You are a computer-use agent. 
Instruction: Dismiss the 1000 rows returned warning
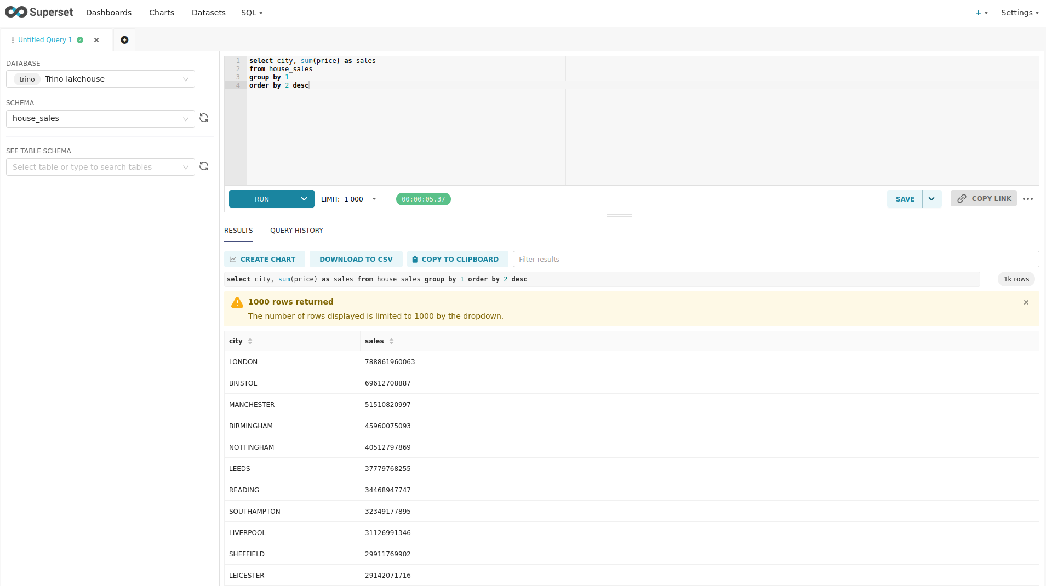pyautogui.click(x=1026, y=302)
